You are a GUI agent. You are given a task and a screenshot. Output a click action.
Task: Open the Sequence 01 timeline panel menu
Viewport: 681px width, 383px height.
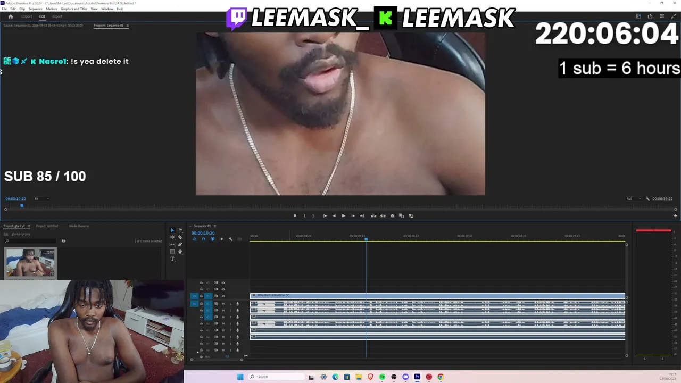click(215, 226)
